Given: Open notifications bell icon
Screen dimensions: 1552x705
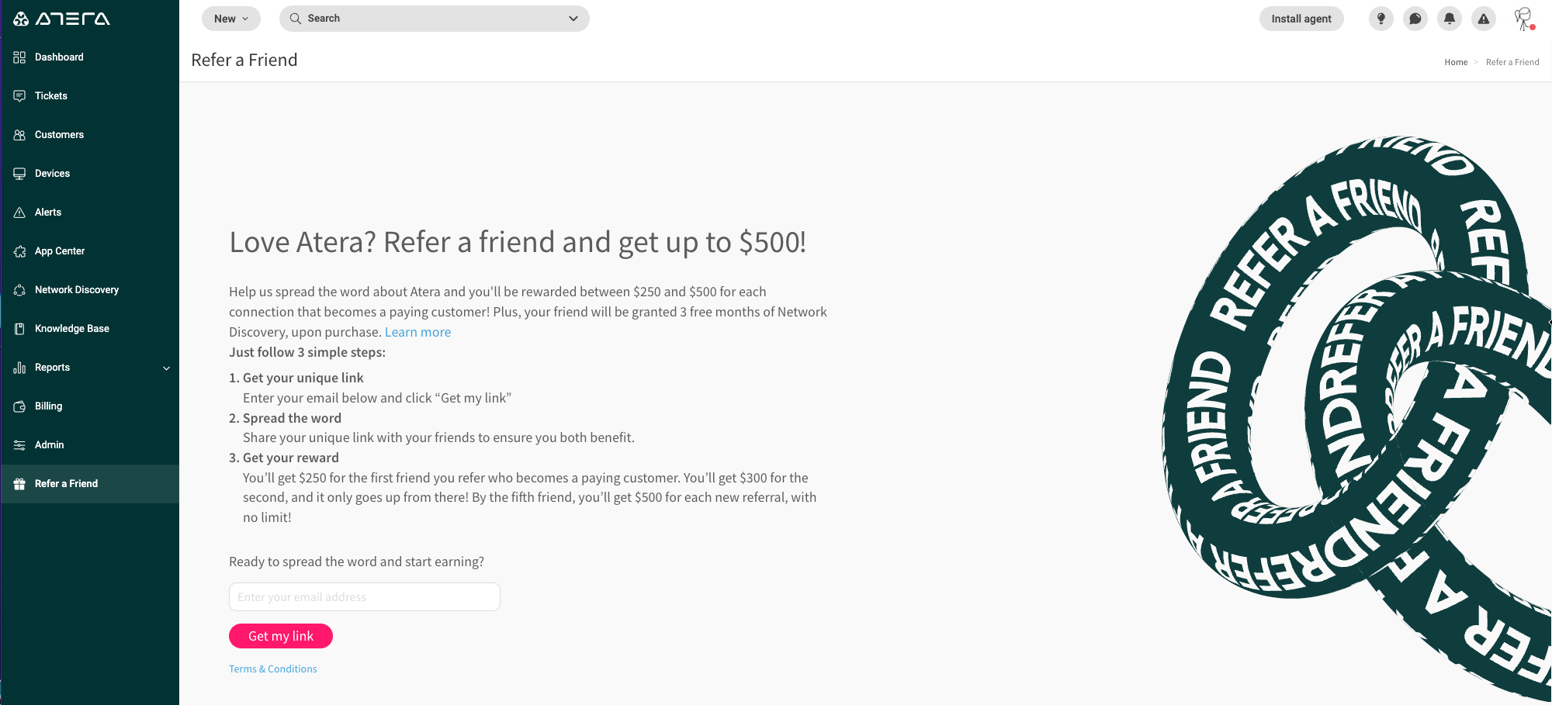Looking at the screenshot, I should (1449, 19).
